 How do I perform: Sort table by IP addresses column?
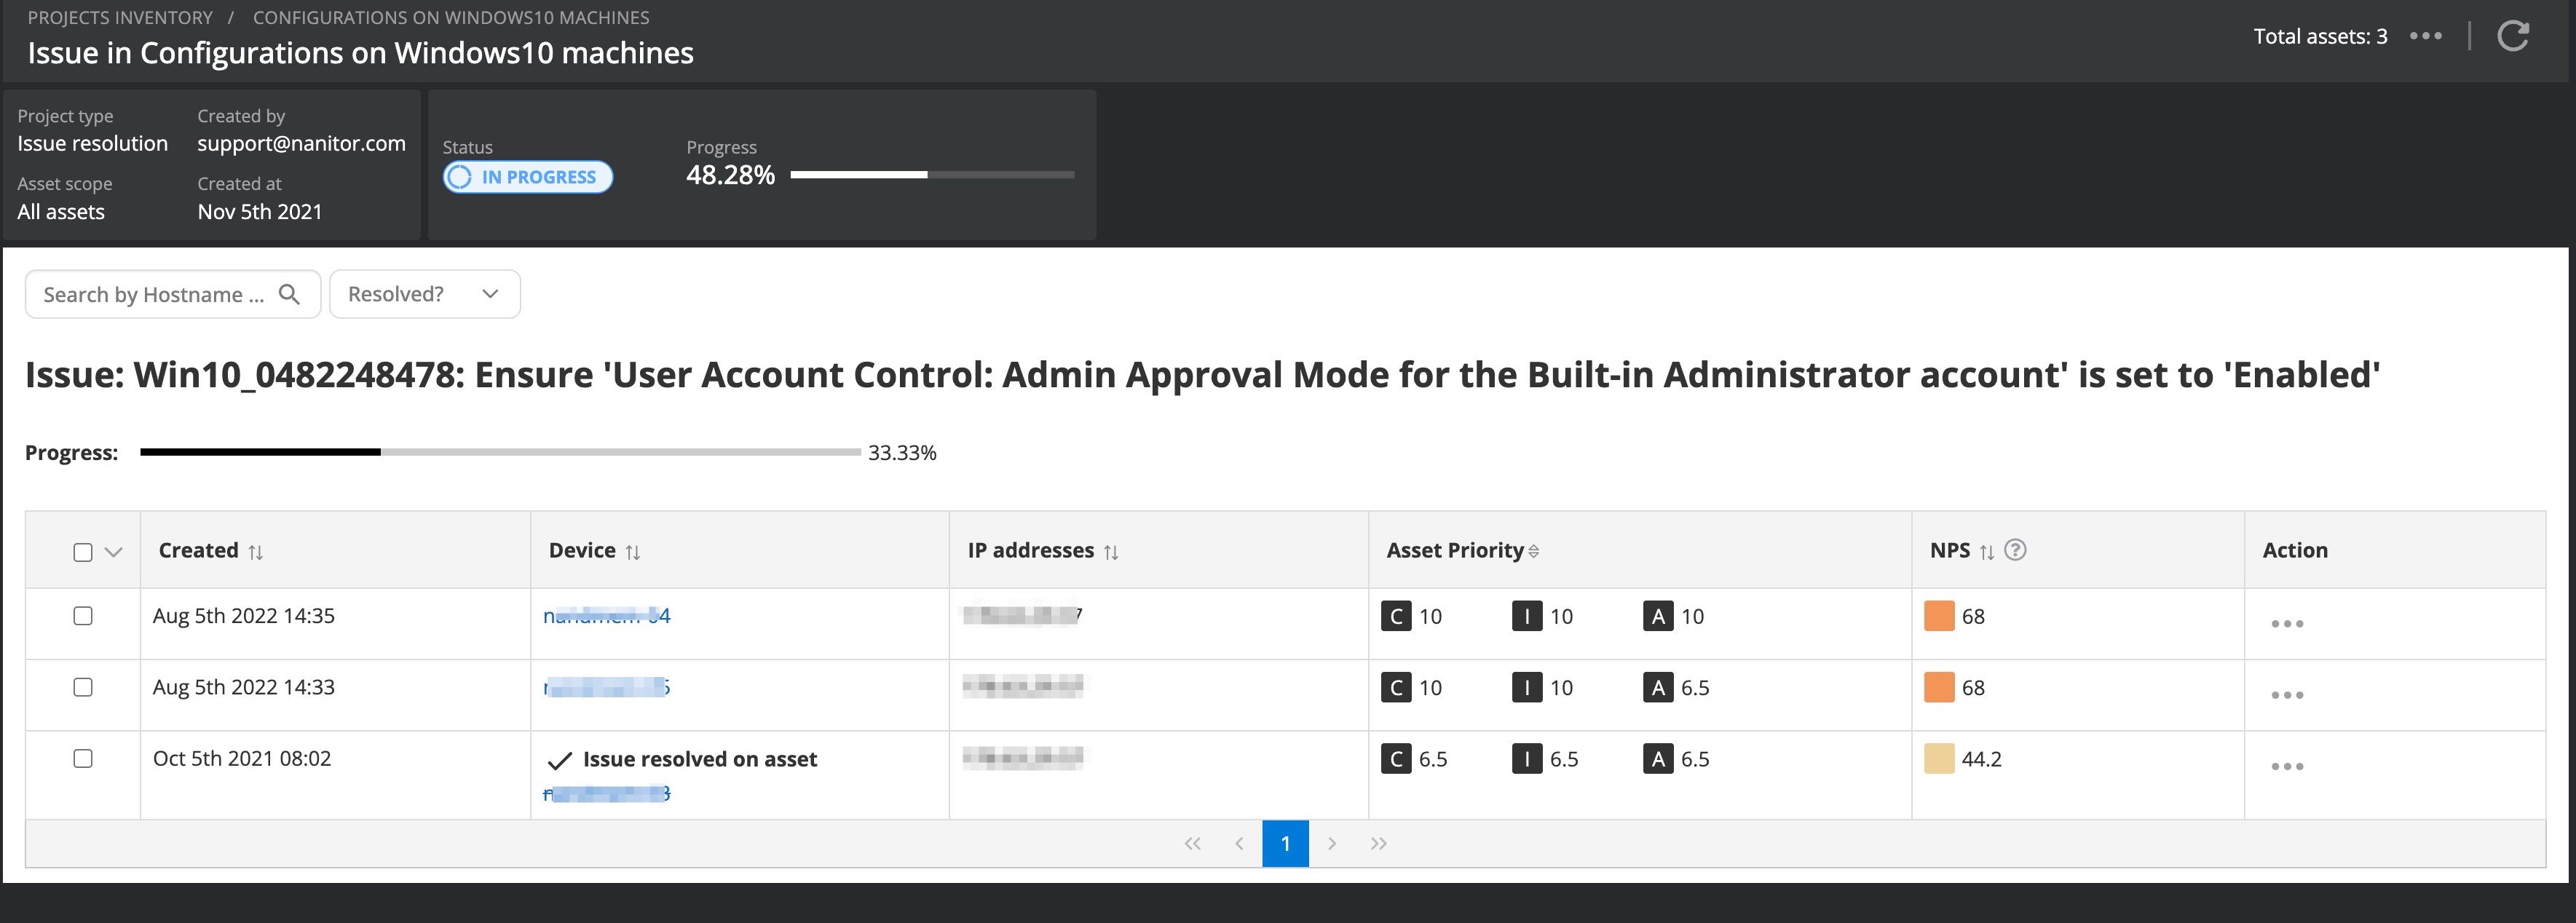point(1111,552)
